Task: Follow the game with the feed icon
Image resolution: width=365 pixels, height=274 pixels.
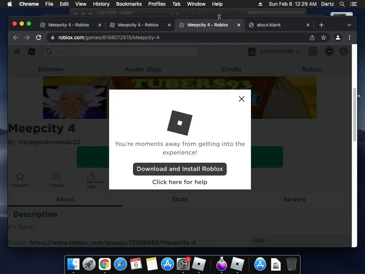Action: pyautogui.click(x=57, y=176)
